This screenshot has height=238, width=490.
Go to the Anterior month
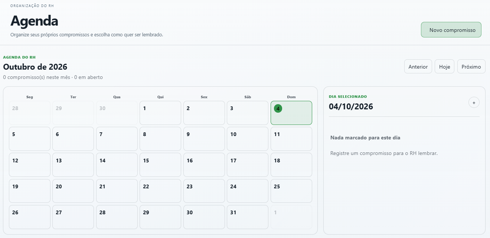[418, 66]
